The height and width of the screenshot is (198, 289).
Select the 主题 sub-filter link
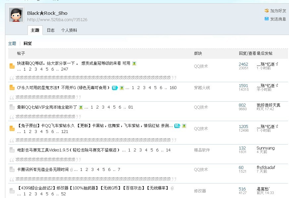pos(12,44)
